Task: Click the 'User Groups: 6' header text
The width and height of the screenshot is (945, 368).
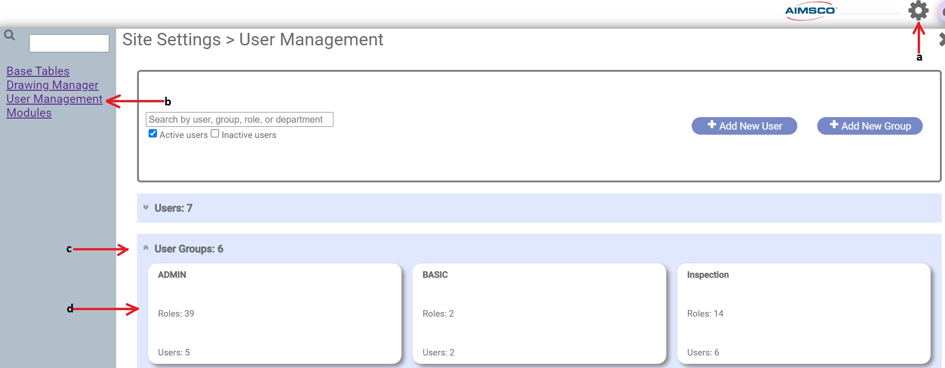Action: coord(189,249)
